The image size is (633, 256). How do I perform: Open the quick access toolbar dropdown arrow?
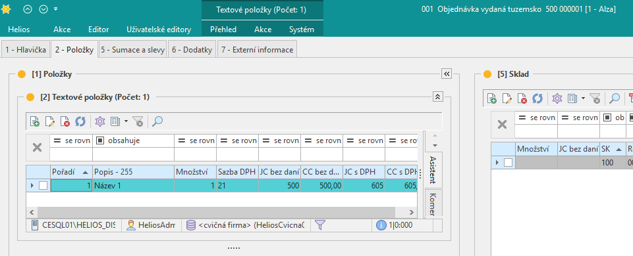pyautogui.click(x=56, y=9)
